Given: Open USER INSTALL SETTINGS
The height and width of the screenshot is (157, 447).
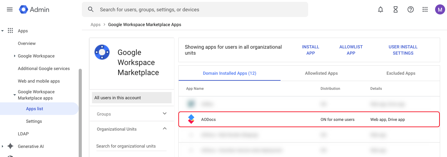Looking at the screenshot, I should 403,50.
